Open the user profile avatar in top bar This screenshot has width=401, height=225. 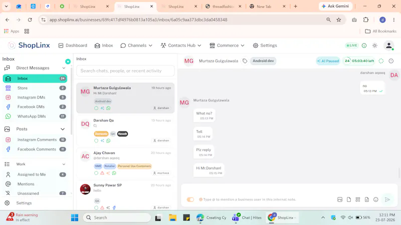[389, 45]
